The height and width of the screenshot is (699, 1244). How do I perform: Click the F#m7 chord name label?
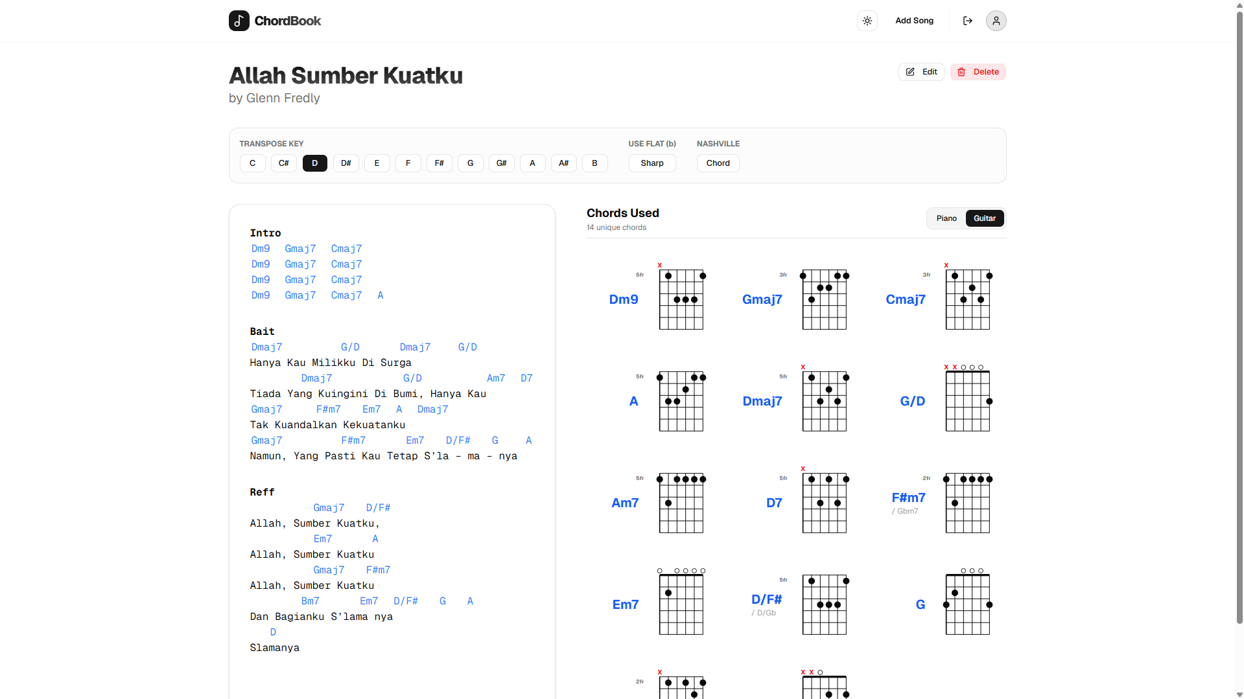tap(909, 498)
